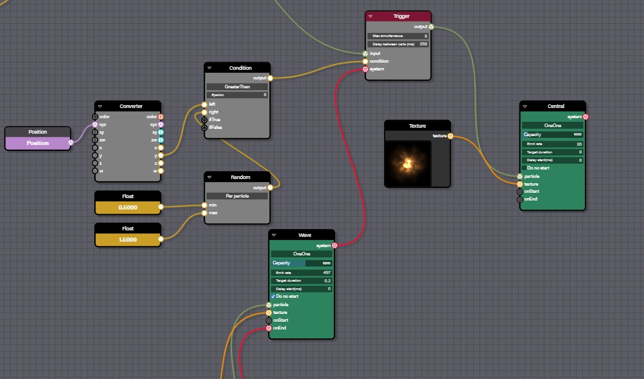Collapse the Condition node
Screen dimensions: 644x379
(x=209, y=68)
